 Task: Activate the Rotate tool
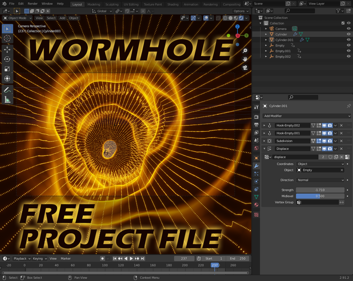[x=7, y=59]
